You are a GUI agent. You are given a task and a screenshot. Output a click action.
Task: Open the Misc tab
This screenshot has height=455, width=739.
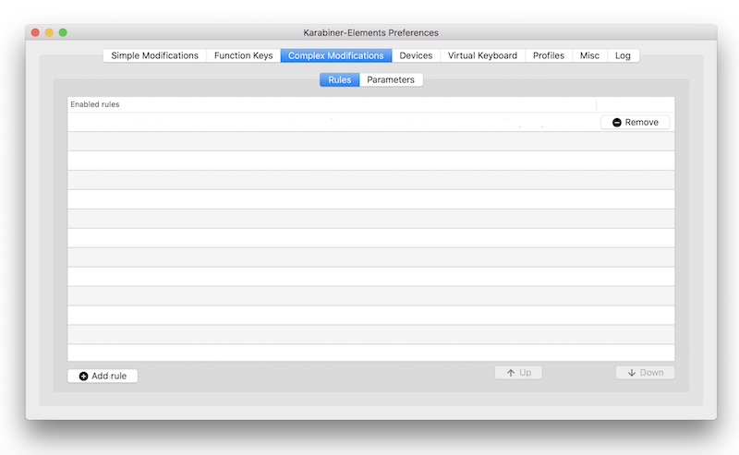coord(589,55)
